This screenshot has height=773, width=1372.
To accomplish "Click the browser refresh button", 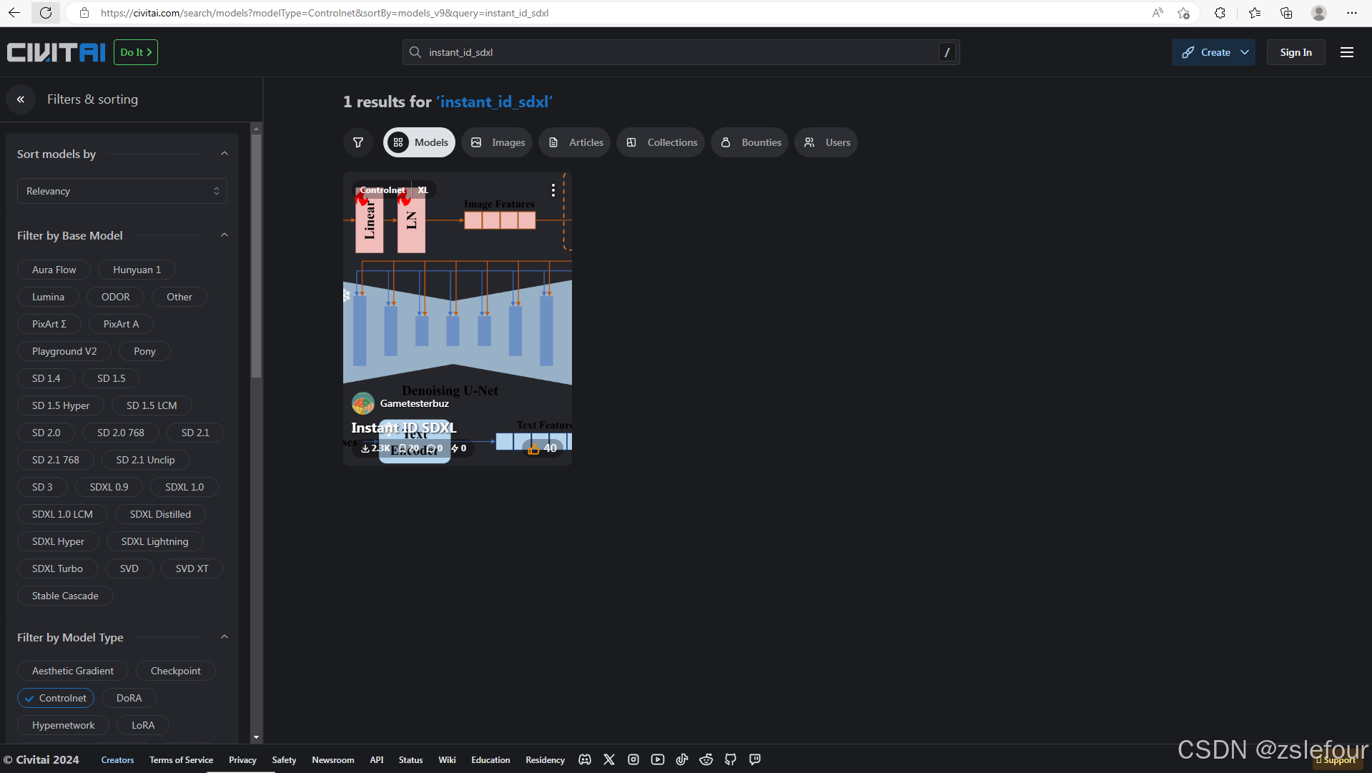I will 46,13.
